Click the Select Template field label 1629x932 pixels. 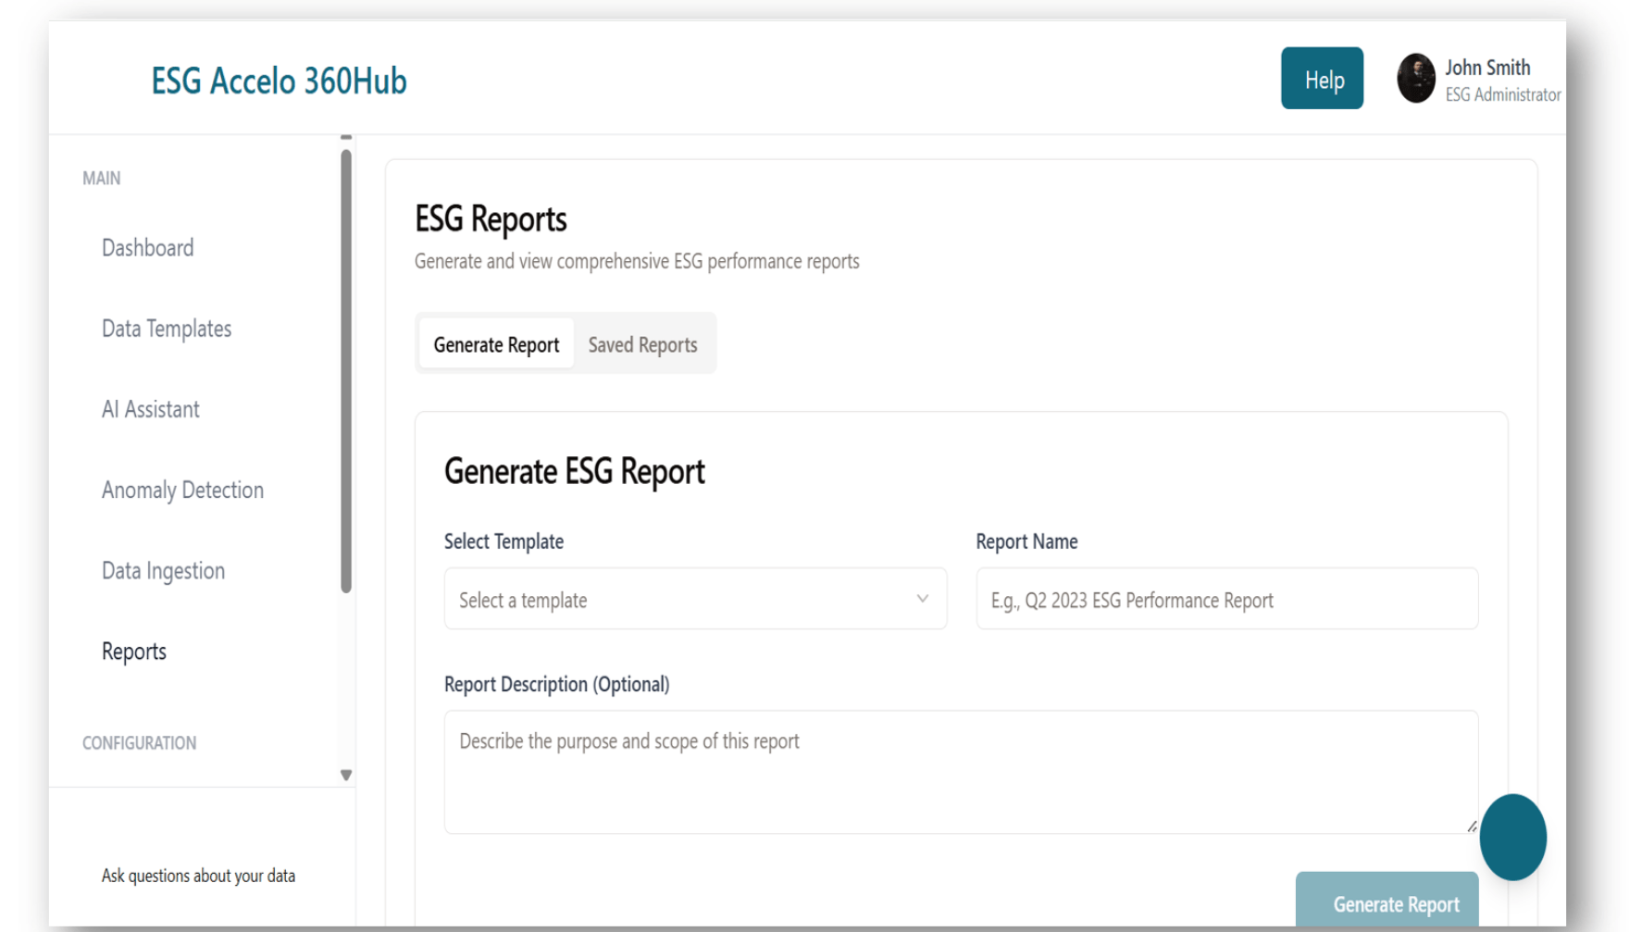(504, 541)
